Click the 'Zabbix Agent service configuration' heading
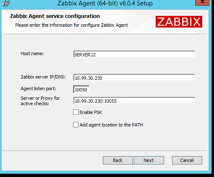The height and width of the screenshot is (177, 214). tap(55, 16)
